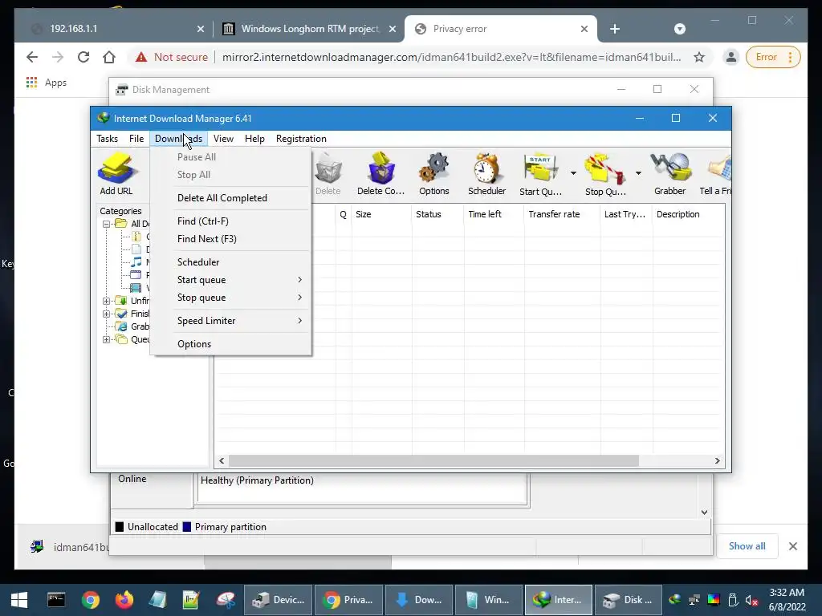Open Stop Queue dropdown arrow

(638, 173)
